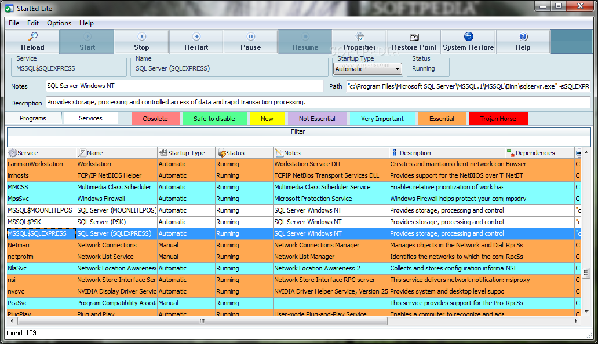Select the Netman service row

point(294,245)
